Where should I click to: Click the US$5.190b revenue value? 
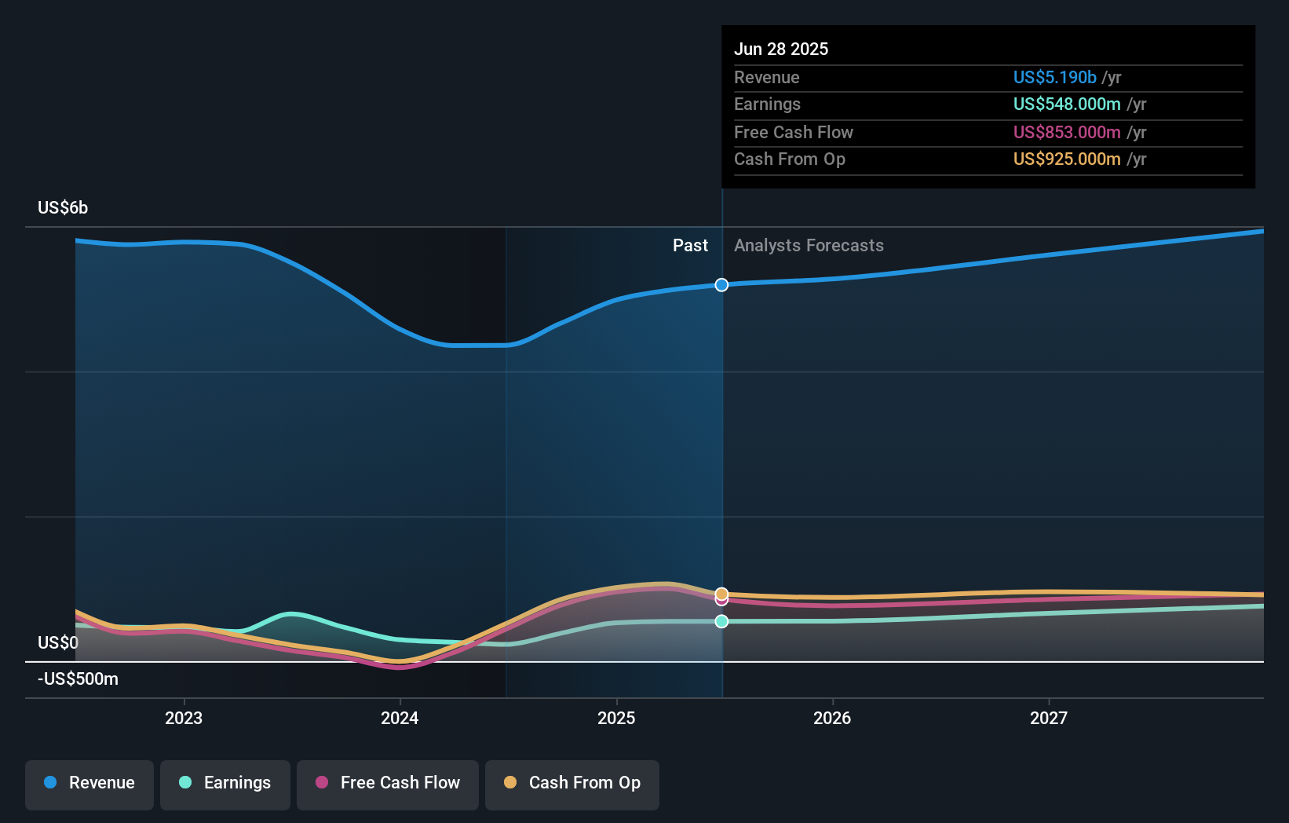point(1054,77)
